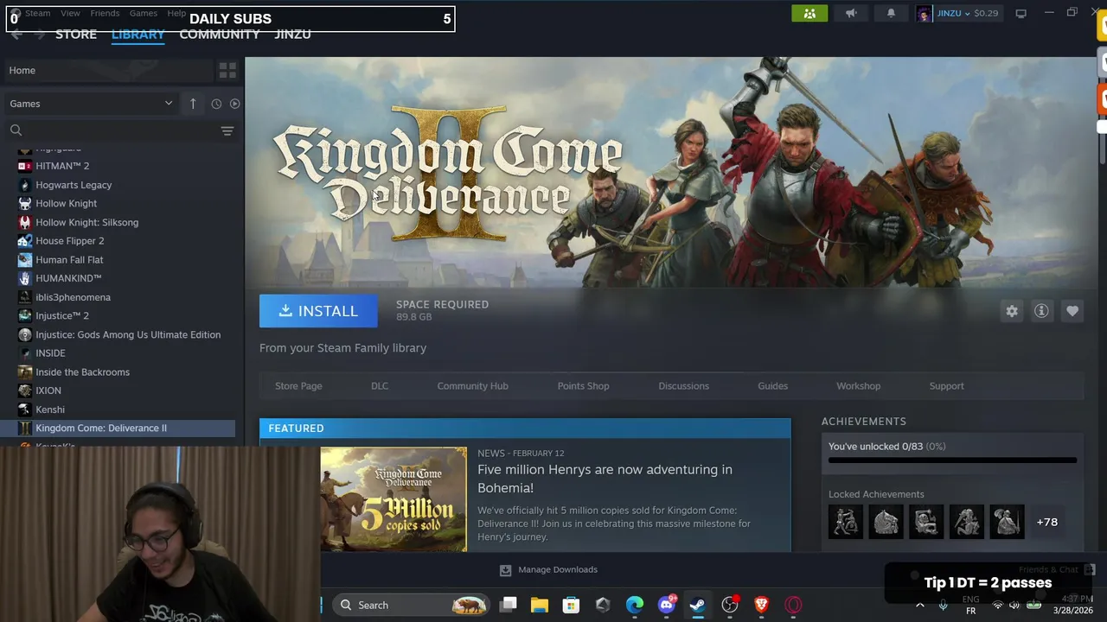Screen dimensions: 1107x622
Task: Open the View menu
Action: 70,13
